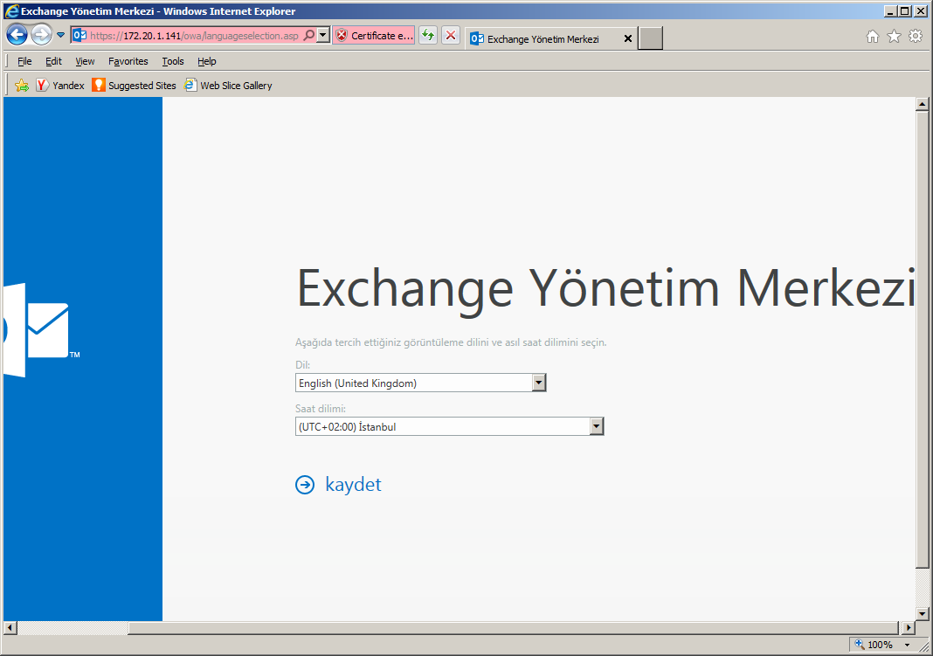Go to the browser Home page
The width and height of the screenshot is (933, 656).
click(873, 37)
